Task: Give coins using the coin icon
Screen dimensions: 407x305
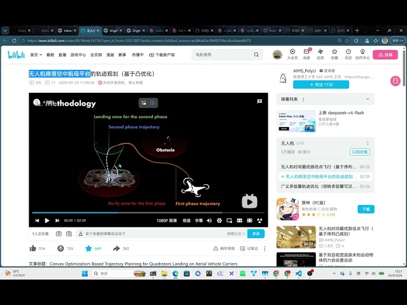Action: click(x=60, y=248)
